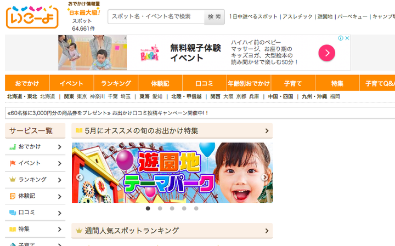The height and width of the screenshot is (246, 395).
Task: Select the second carousel indicator dot
Action: (160, 208)
